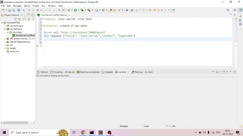Click the Open Console icon in the Console view
This screenshot has height=136, width=243.
tap(224, 72)
